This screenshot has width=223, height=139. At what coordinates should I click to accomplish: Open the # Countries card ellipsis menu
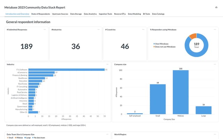[143, 30]
